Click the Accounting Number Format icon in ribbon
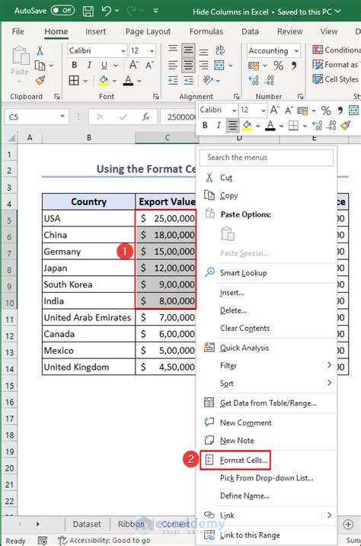Viewport: 361px width, 546px height. point(253,66)
